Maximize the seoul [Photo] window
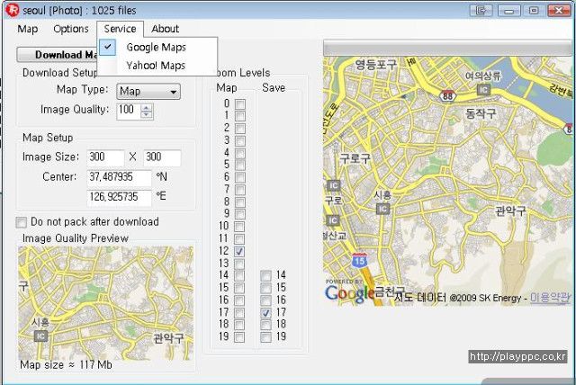The height and width of the screenshot is (385, 576). pyautogui.click(x=534, y=10)
